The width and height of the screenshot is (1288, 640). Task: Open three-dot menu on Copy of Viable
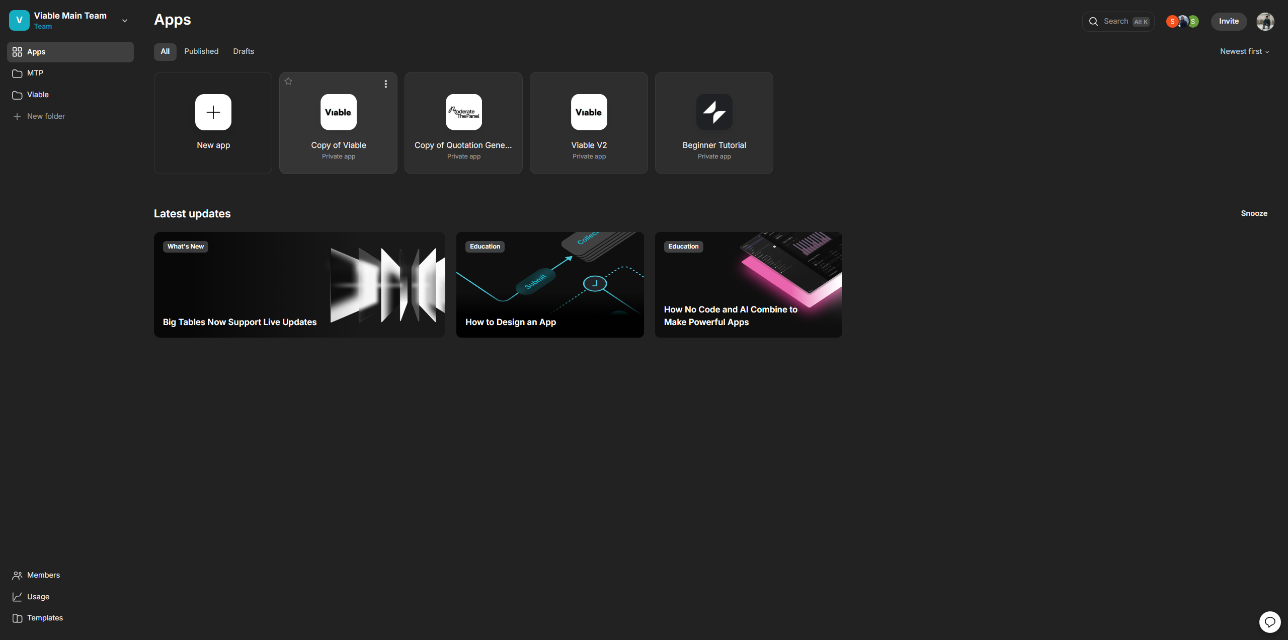pos(385,84)
